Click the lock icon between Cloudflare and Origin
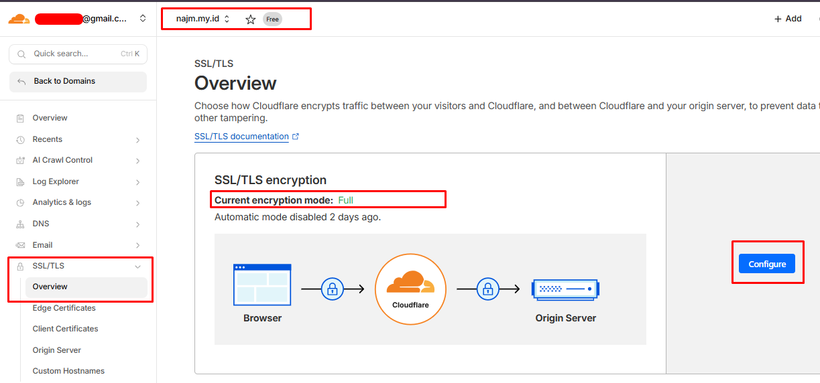 (x=487, y=289)
